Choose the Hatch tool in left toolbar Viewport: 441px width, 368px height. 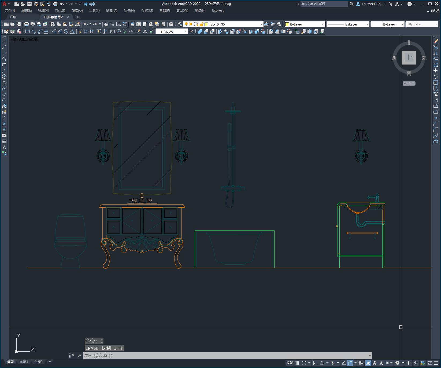pos(4,124)
